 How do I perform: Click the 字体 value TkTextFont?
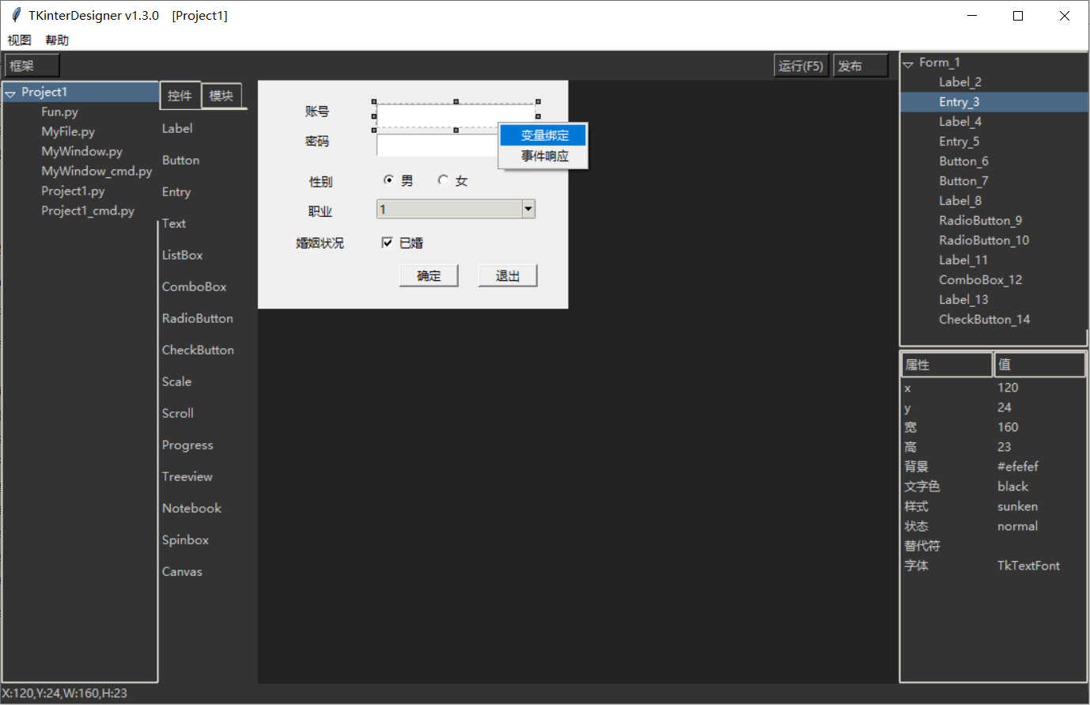tap(1028, 566)
